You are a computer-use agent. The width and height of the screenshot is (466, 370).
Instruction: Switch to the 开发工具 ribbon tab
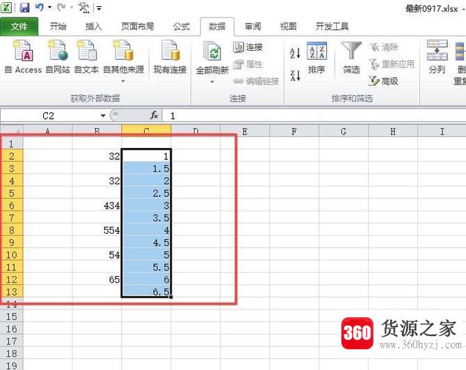332,26
